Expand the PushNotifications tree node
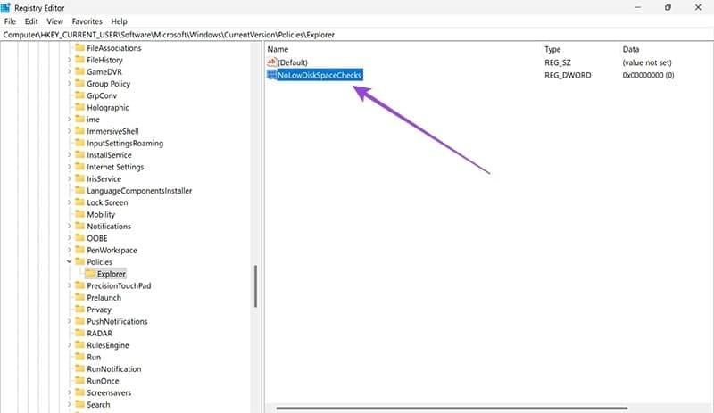Viewport: 714px width, 413px height. coord(70,321)
